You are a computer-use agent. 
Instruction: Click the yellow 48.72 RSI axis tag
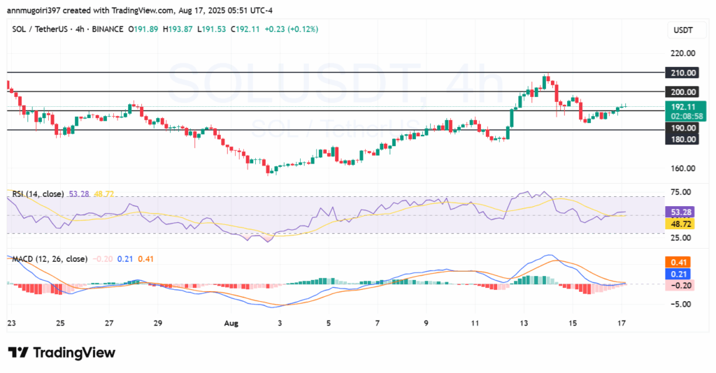point(680,224)
